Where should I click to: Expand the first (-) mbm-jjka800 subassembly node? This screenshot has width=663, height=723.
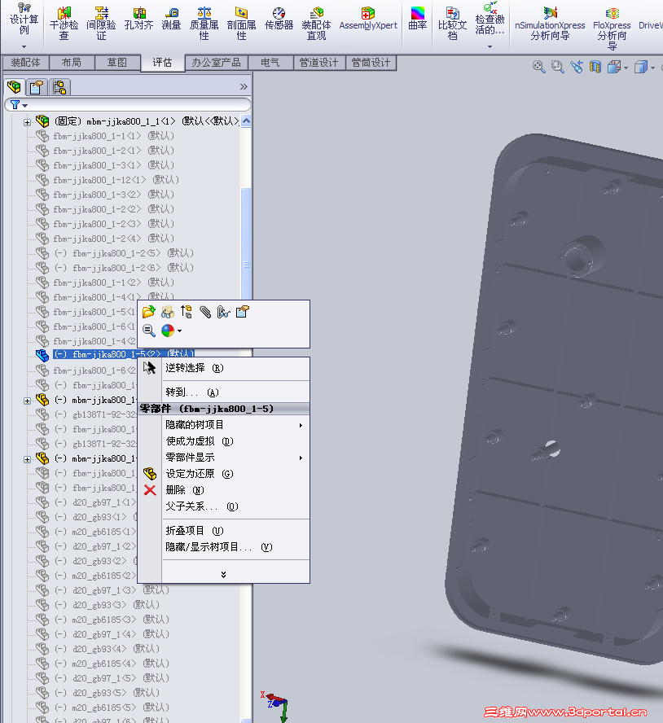(x=27, y=401)
